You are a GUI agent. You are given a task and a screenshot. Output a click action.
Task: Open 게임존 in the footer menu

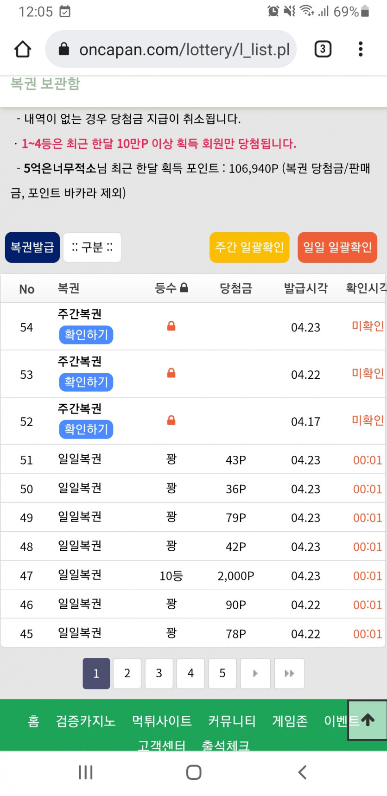290,721
